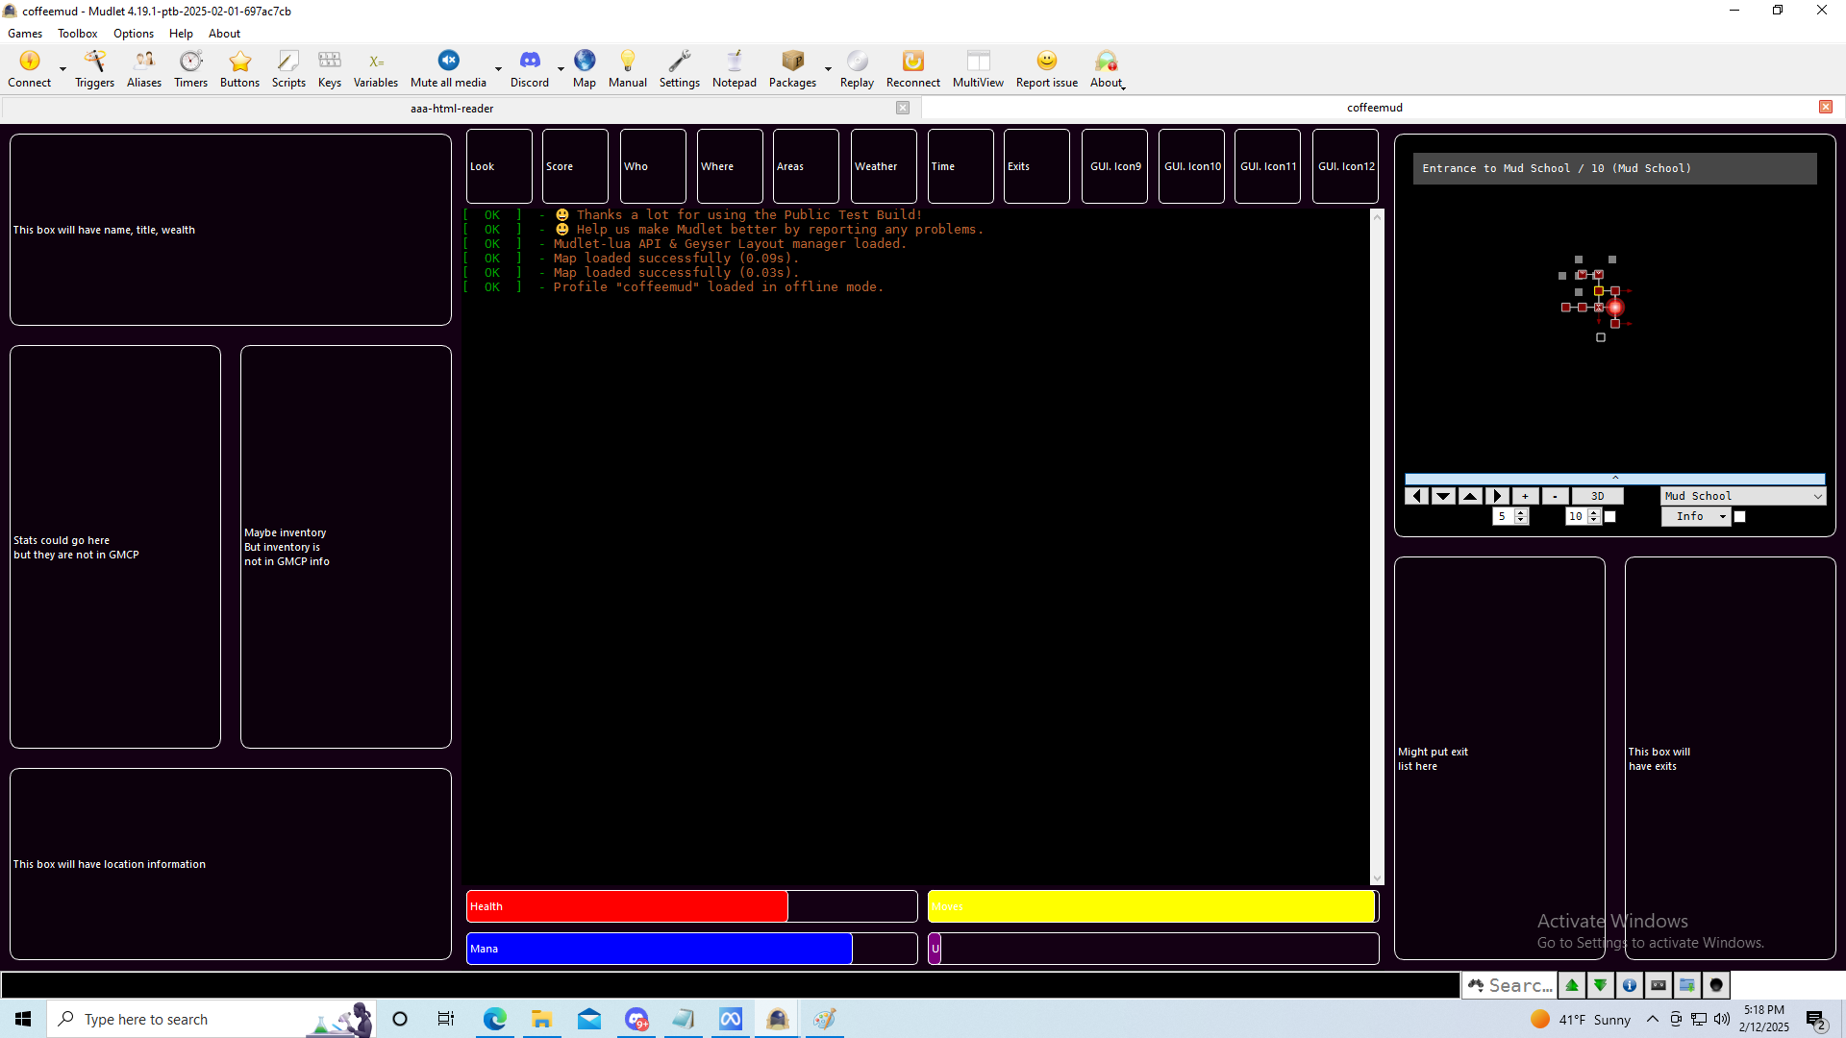Open the Variables editor
Viewport: 1846px width, 1038px height.
click(375, 67)
